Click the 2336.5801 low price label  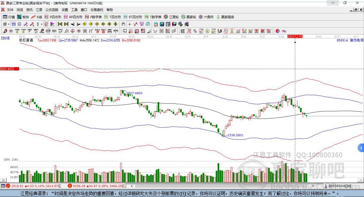tap(235, 135)
